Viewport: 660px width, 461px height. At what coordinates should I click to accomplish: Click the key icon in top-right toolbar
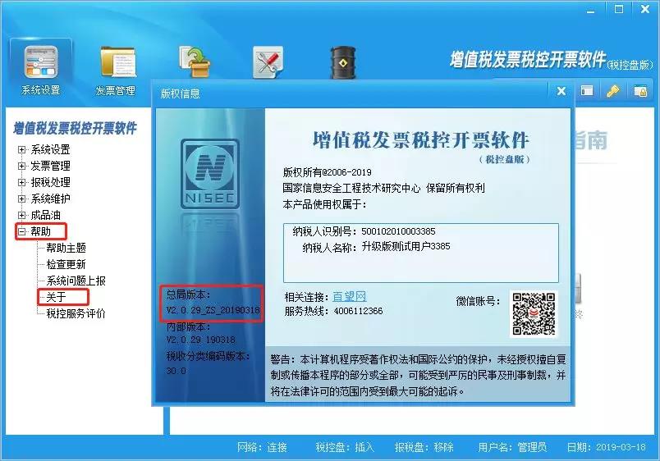(612, 92)
